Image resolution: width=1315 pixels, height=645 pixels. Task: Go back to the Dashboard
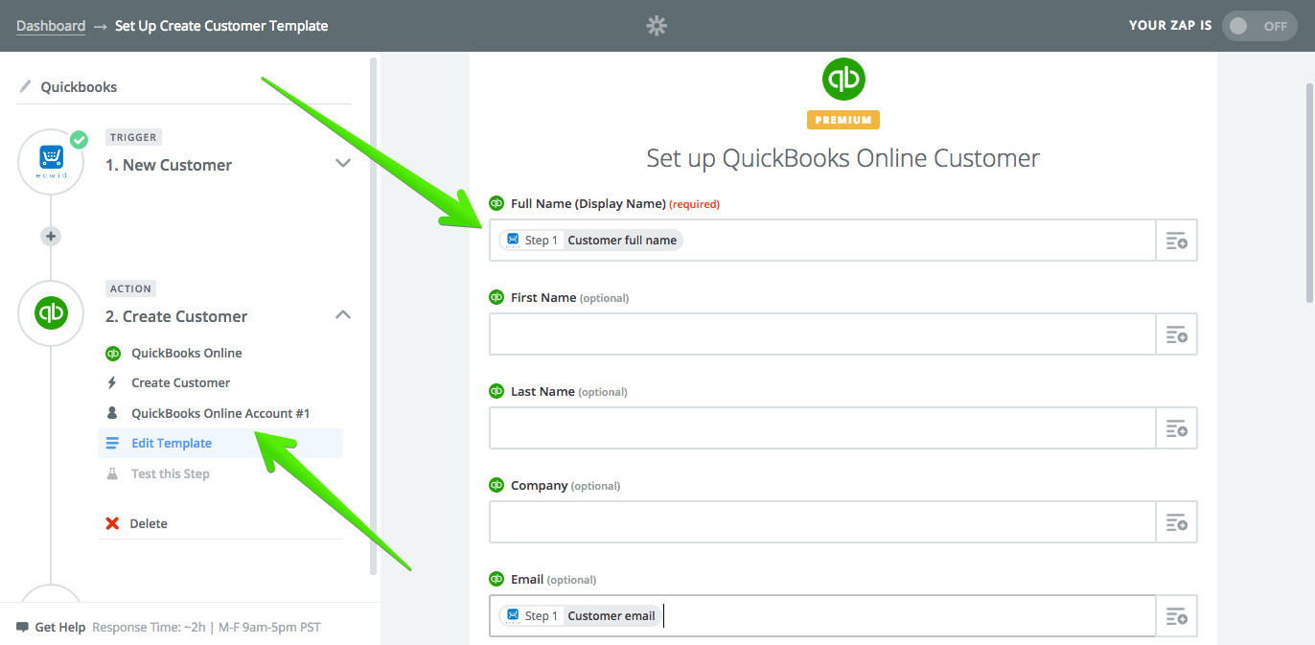[x=51, y=26]
